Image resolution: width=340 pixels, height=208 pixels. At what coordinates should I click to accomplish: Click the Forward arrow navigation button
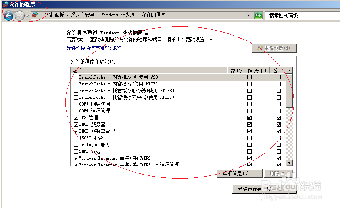pos(19,15)
